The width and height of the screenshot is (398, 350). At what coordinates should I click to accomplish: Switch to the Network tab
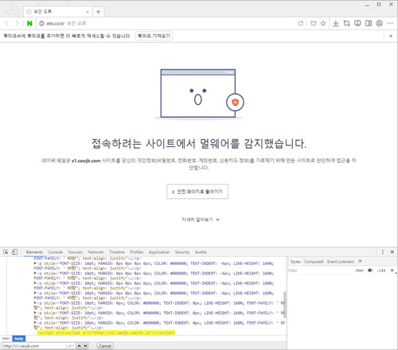click(96, 252)
